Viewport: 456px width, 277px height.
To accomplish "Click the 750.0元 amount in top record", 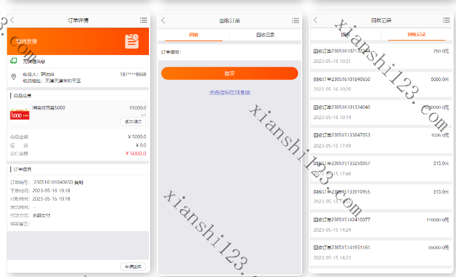I will (x=441, y=51).
